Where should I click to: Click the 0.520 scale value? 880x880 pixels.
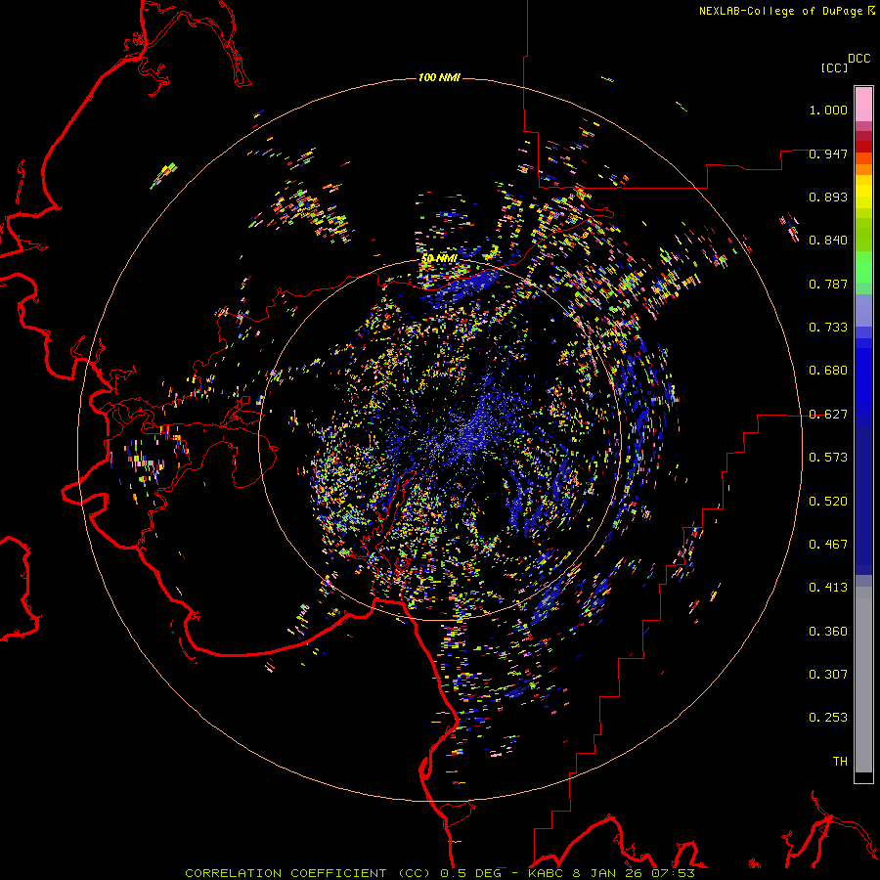pos(828,502)
